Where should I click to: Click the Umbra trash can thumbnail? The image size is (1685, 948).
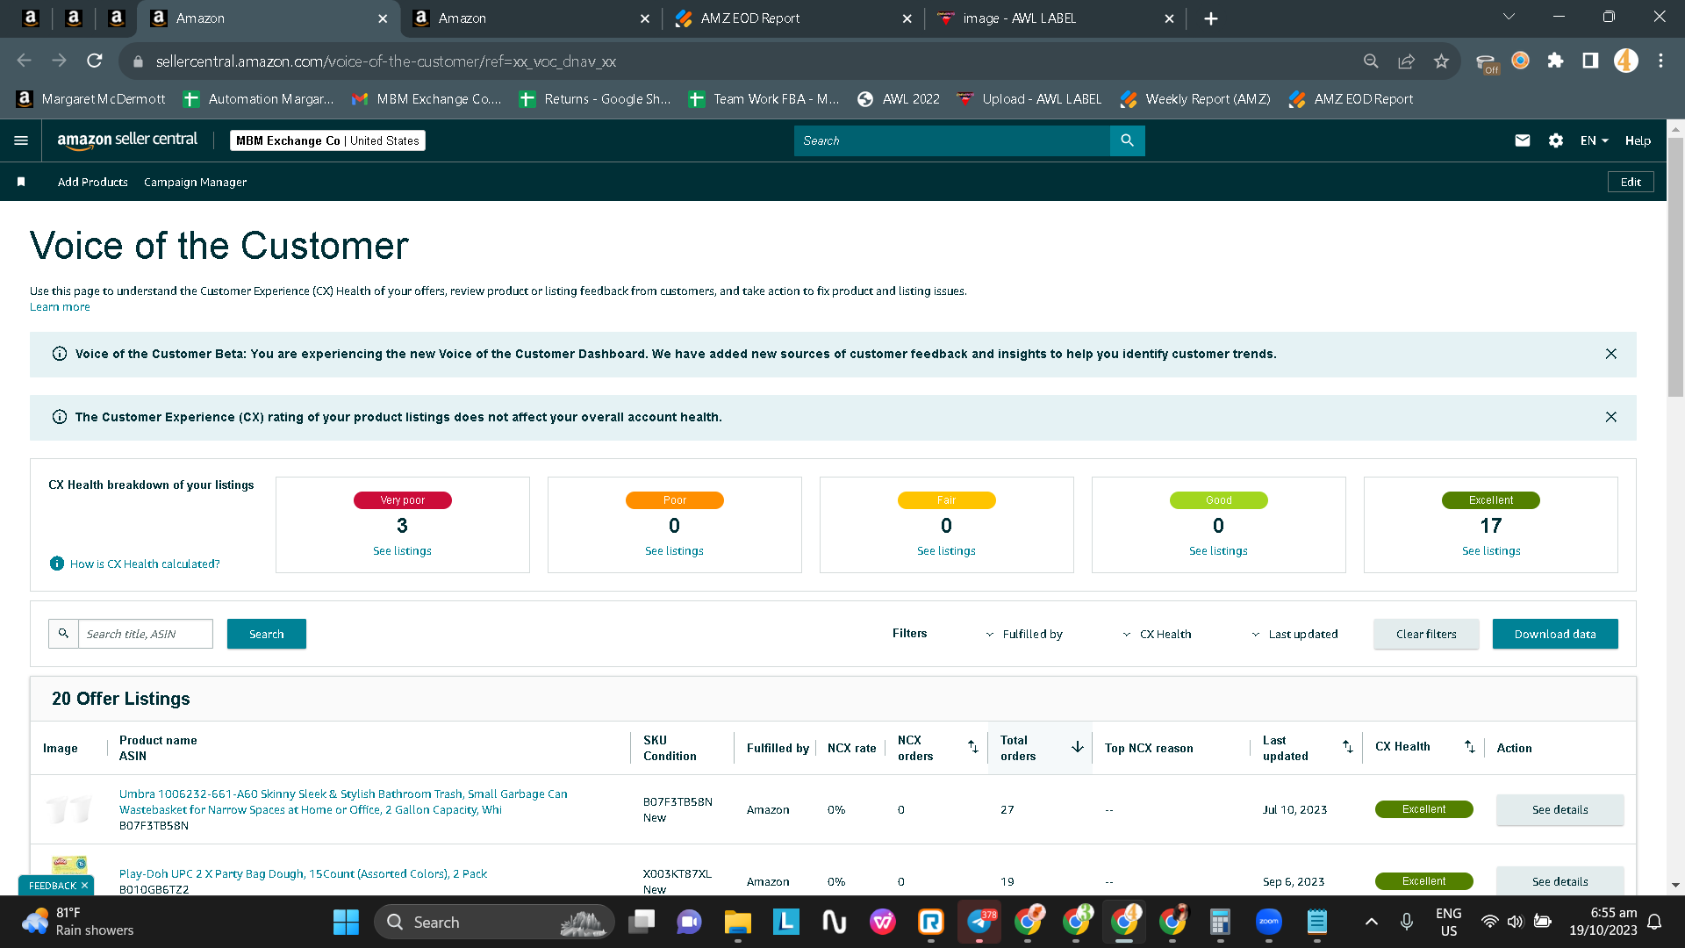68,808
